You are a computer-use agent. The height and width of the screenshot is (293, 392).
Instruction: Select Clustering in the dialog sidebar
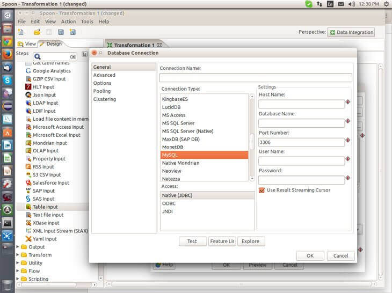(105, 99)
